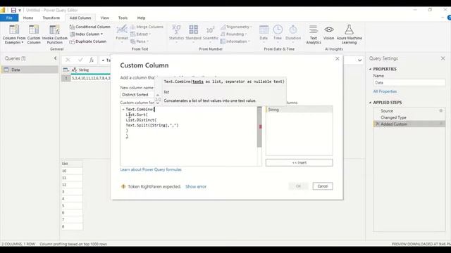Click the Cancel button in dialog
Screen dimensions: 451x253
pyautogui.click(x=323, y=186)
